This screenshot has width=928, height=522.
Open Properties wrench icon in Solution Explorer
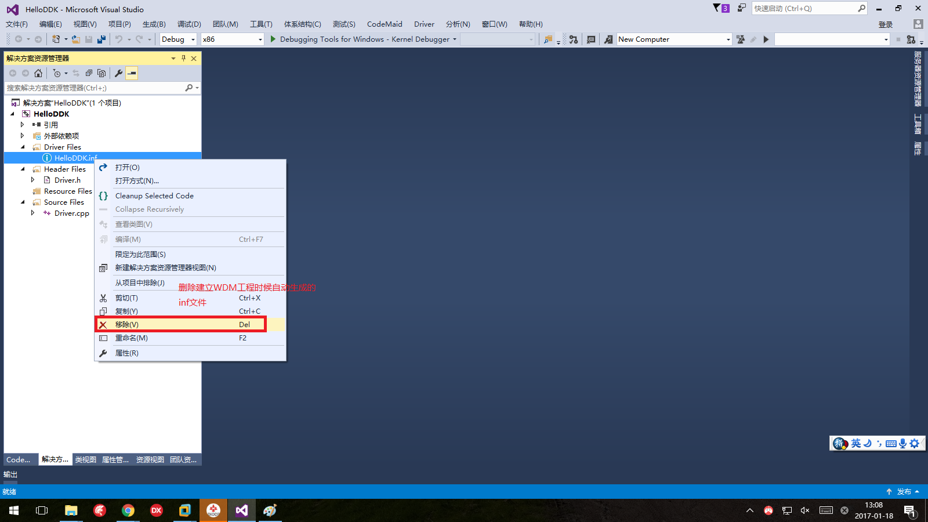tap(119, 73)
